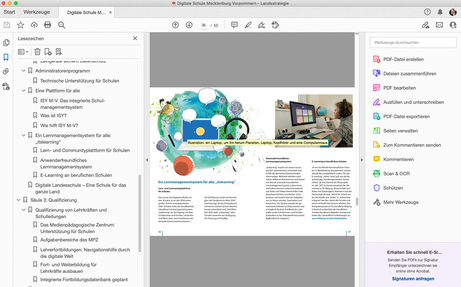The image size is (461, 287).
Task: Switch to the Werkzeuge tab
Action: (37, 12)
